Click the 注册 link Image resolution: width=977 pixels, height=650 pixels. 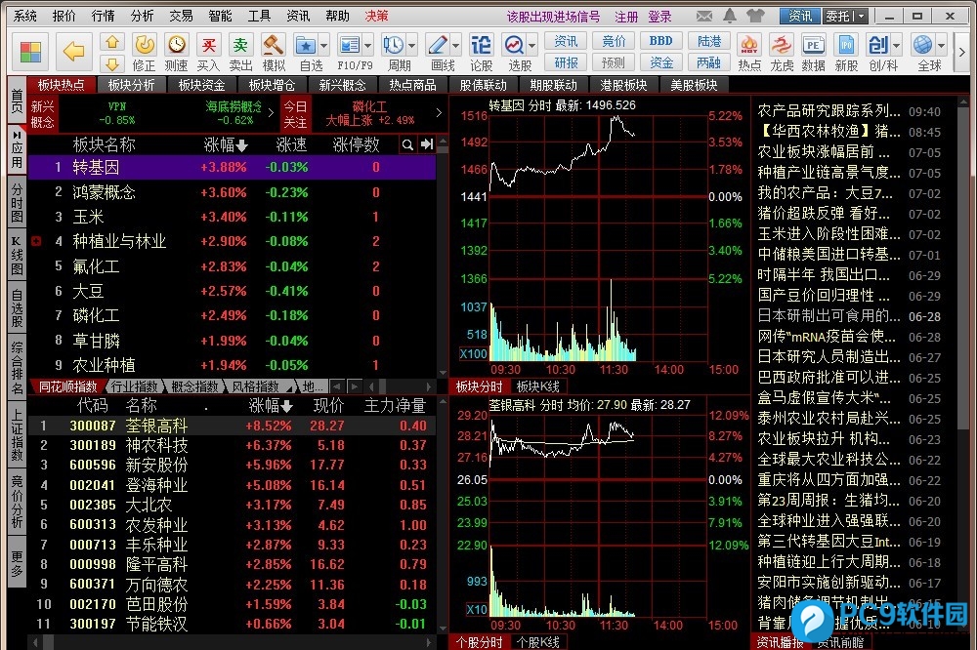(x=626, y=17)
